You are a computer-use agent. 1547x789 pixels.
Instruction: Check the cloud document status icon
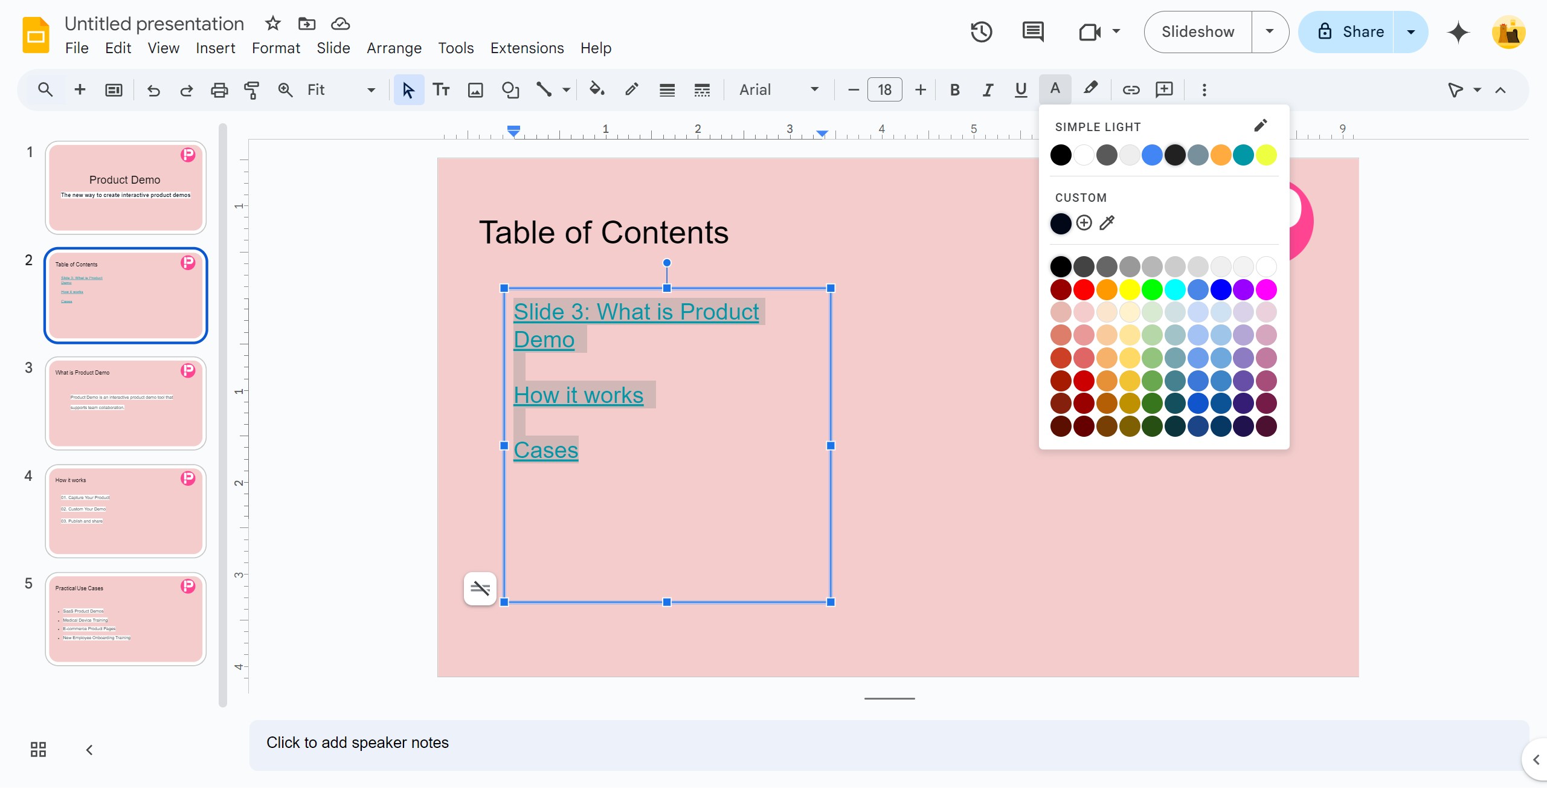[x=341, y=24]
